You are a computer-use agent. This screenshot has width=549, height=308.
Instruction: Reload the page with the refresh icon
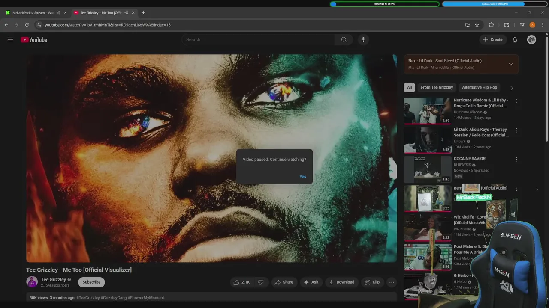coord(27,25)
